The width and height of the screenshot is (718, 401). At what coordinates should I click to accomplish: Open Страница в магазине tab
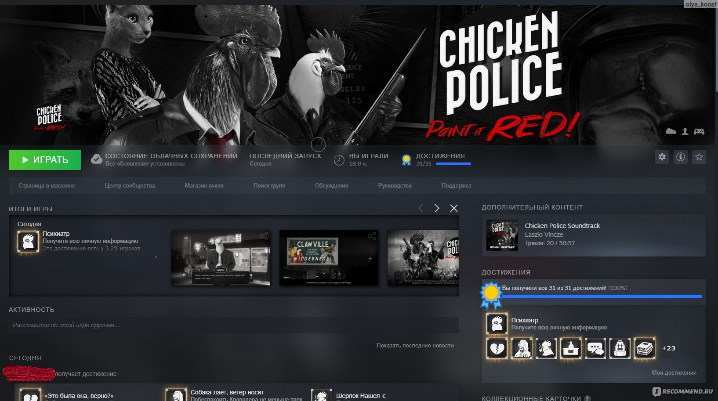coord(47,186)
